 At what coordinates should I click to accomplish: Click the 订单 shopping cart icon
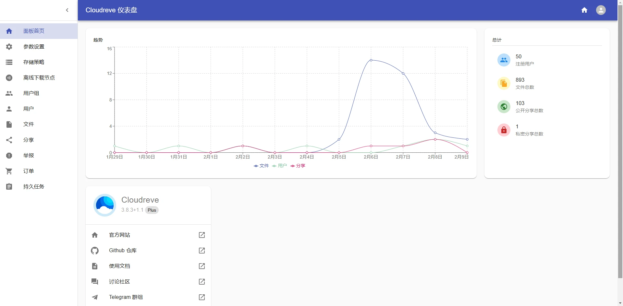9,171
